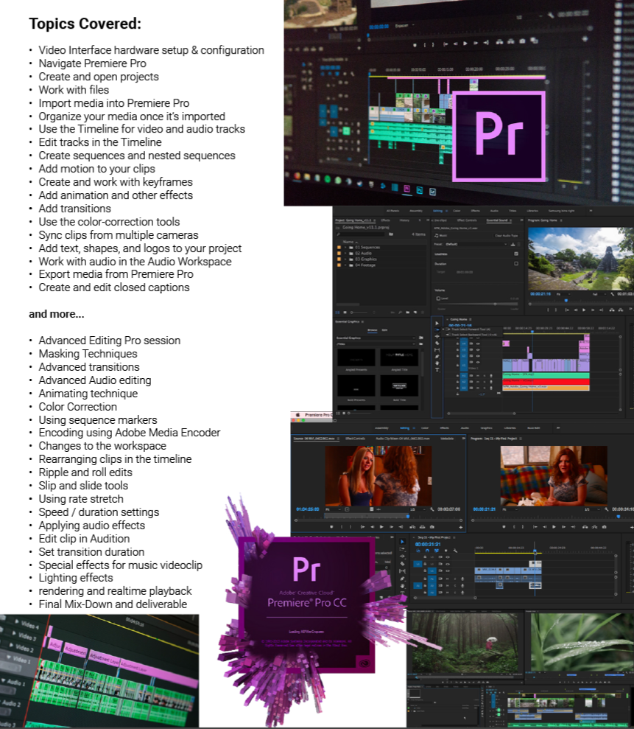Toggle the Volume Level checkbox
This screenshot has width=634, height=729.
[438, 299]
